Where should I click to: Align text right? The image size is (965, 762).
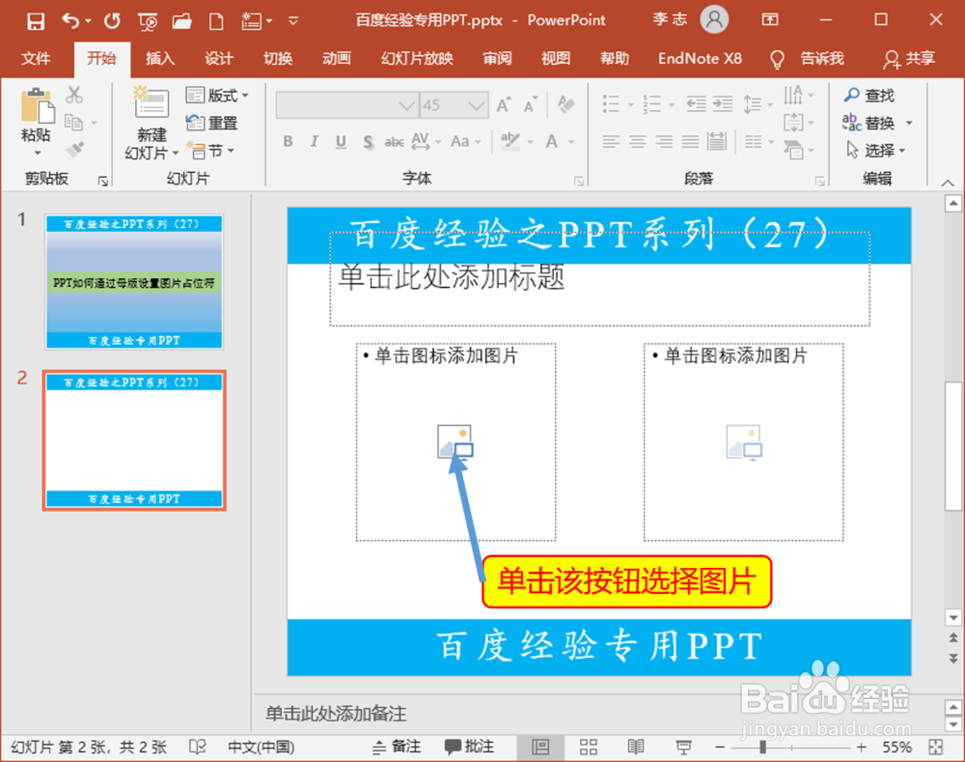664,142
